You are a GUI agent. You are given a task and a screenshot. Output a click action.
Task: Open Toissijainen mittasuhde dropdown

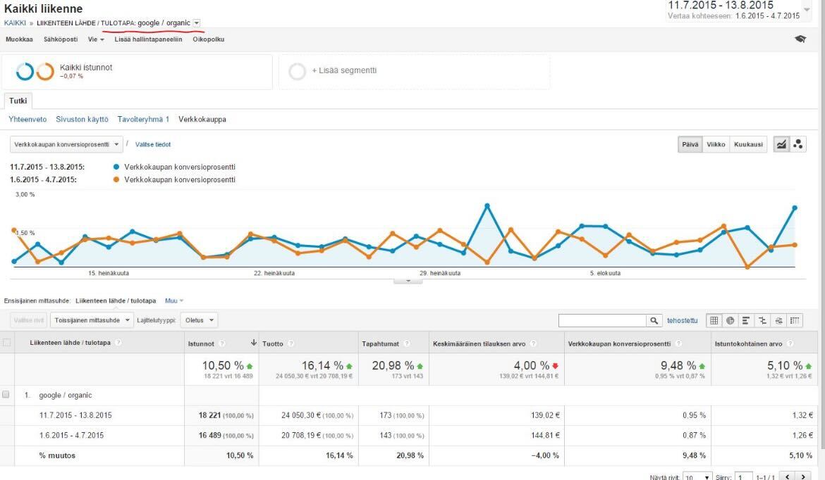point(92,320)
